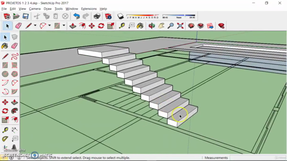
Task: Open Extension Manager ruby icon
Action: click(x=221, y=26)
